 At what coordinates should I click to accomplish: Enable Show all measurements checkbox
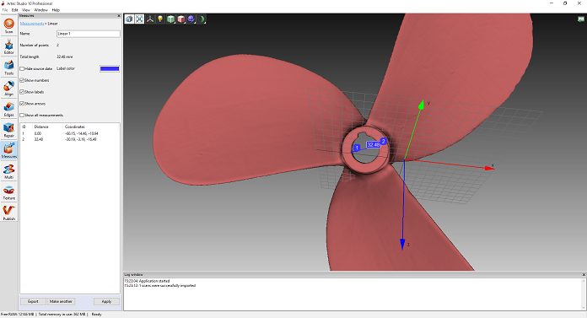coord(22,115)
